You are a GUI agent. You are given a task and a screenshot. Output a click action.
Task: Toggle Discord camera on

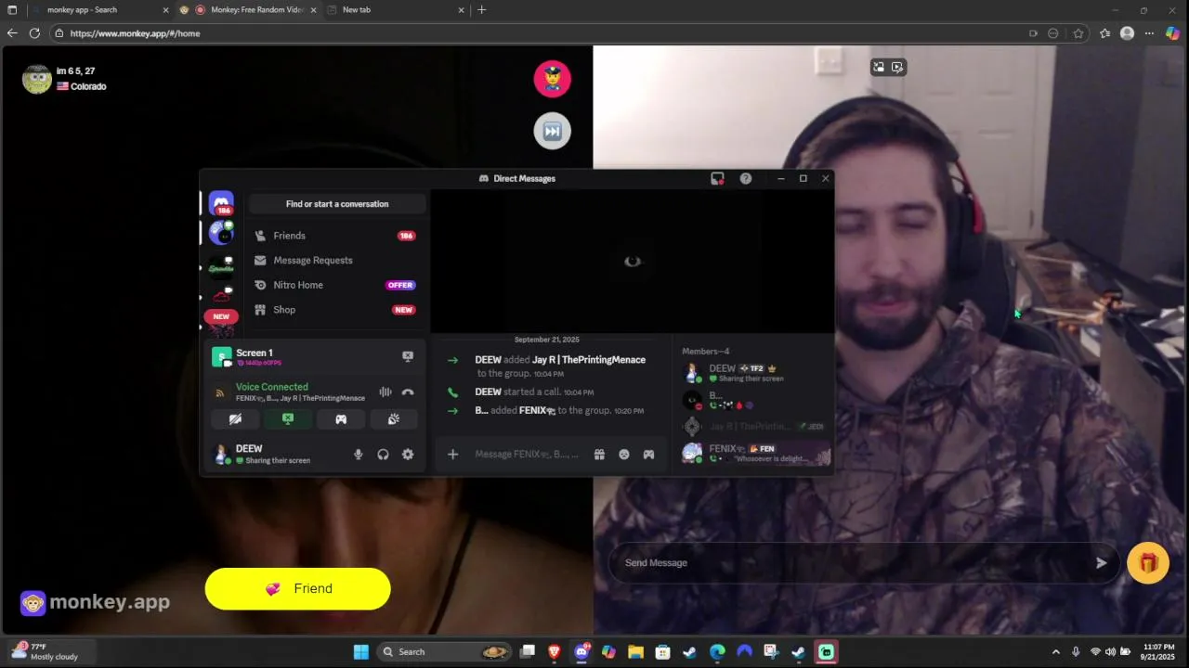point(235,419)
